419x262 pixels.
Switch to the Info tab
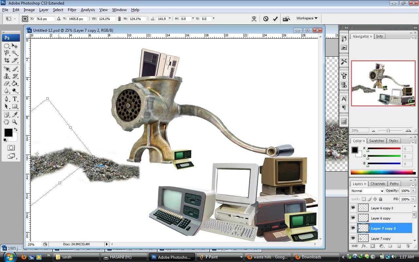coord(379,36)
